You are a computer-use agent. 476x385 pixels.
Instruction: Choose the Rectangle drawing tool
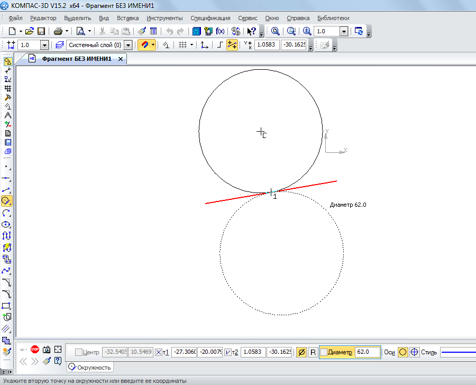7,306
